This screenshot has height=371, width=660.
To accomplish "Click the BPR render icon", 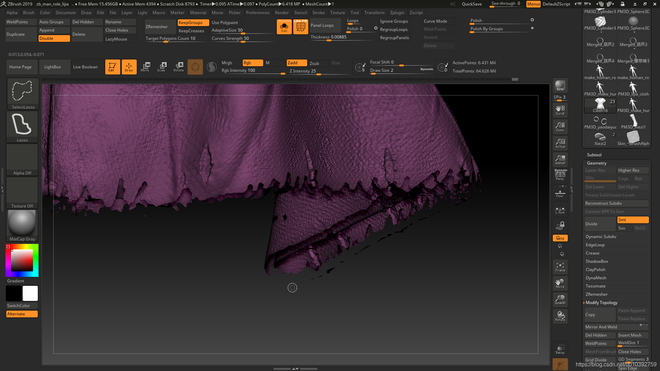I will coord(560,85).
